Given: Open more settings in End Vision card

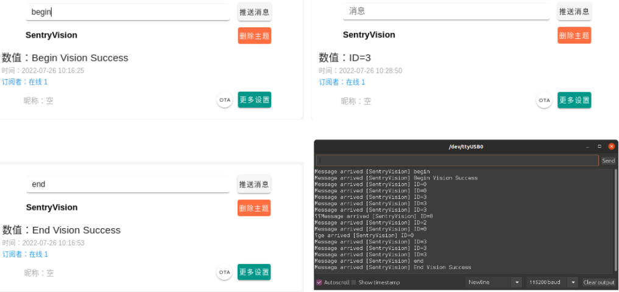Looking at the screenshot, I should tap(254, 272).
